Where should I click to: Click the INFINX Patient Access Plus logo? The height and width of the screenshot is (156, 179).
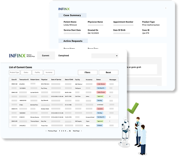(22, 55)
